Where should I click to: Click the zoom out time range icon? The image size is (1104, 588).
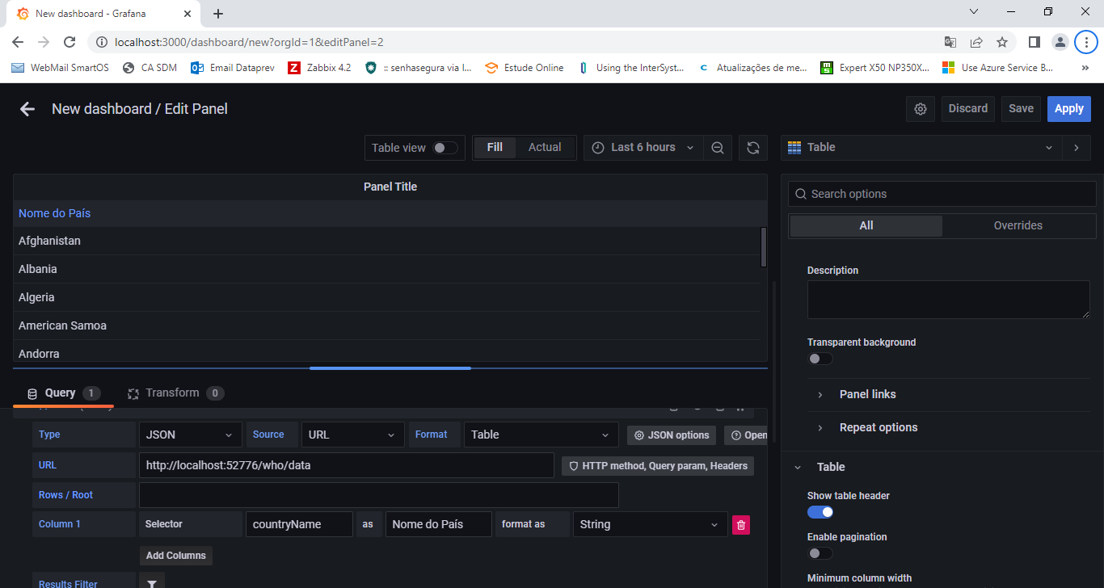click(x=717, y=148)
